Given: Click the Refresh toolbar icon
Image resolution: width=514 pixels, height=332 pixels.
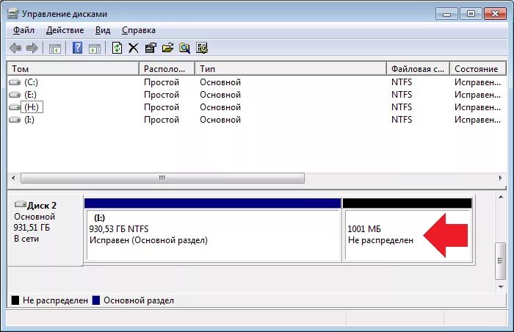Looking at the screenshot, I should point(117,48).
